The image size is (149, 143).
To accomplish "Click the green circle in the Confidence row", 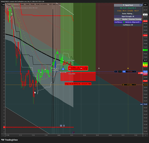I will coord(124,22).
